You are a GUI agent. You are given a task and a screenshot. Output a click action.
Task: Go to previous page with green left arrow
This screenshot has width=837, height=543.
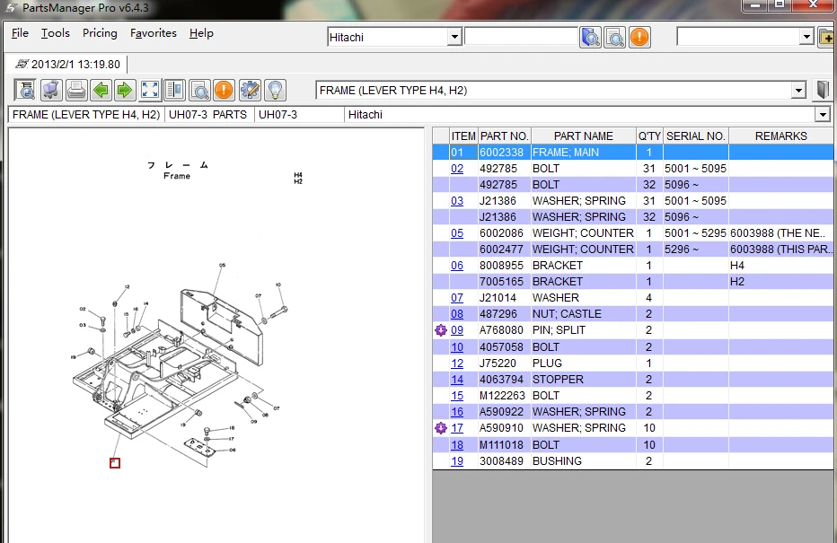coord(101,90)
